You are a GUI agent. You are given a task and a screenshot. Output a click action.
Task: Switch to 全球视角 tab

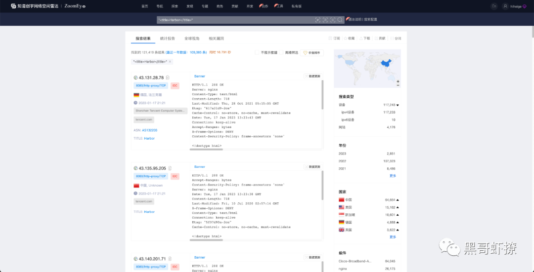192,39
